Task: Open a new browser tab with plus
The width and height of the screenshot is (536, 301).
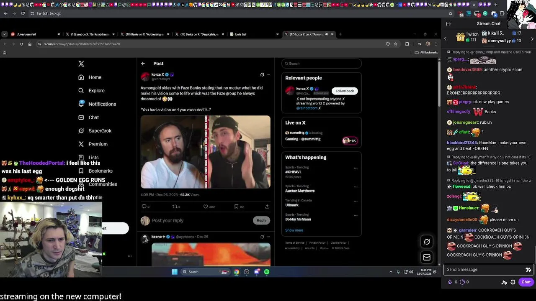Action: (340, 34)
